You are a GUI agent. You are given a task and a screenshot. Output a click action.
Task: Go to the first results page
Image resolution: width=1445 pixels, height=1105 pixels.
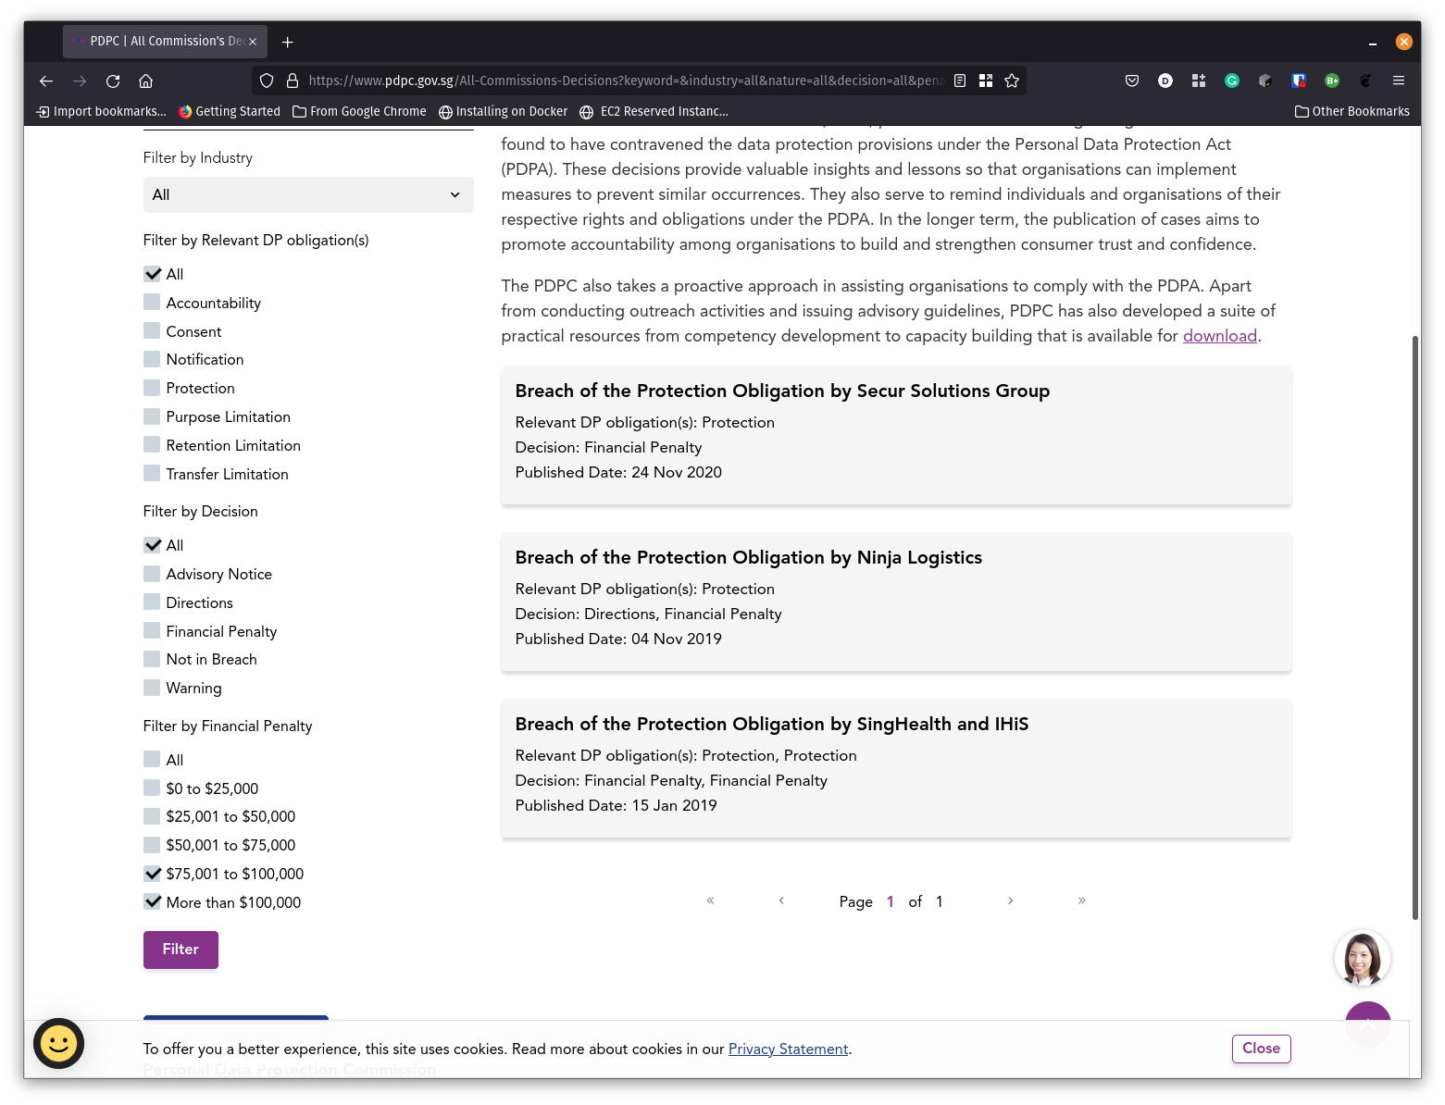tap(710, 900)
